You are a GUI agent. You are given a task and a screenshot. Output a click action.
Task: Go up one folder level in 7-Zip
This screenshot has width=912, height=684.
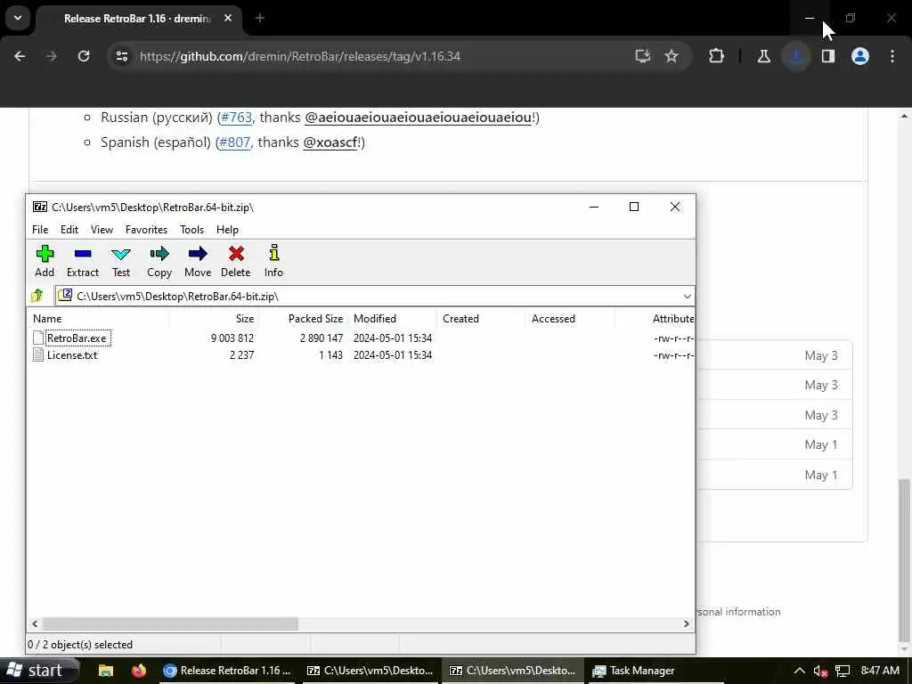[37, 296]
